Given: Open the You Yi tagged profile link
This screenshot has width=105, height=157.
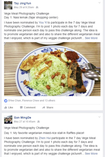Looking at the screenshot, I should coord(43,23).
